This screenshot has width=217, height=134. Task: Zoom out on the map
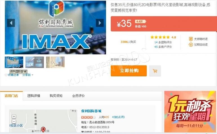tap(14, 121)
